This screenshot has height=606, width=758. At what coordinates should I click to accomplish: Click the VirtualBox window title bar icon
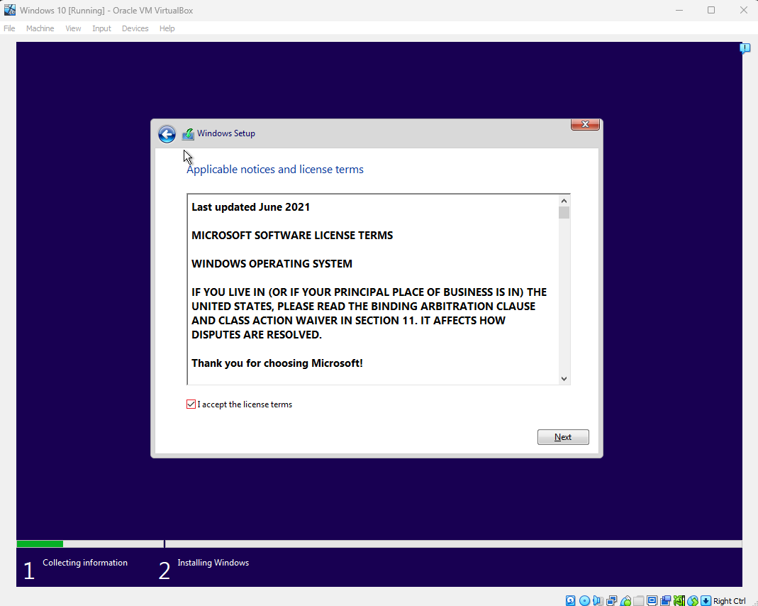10,10
